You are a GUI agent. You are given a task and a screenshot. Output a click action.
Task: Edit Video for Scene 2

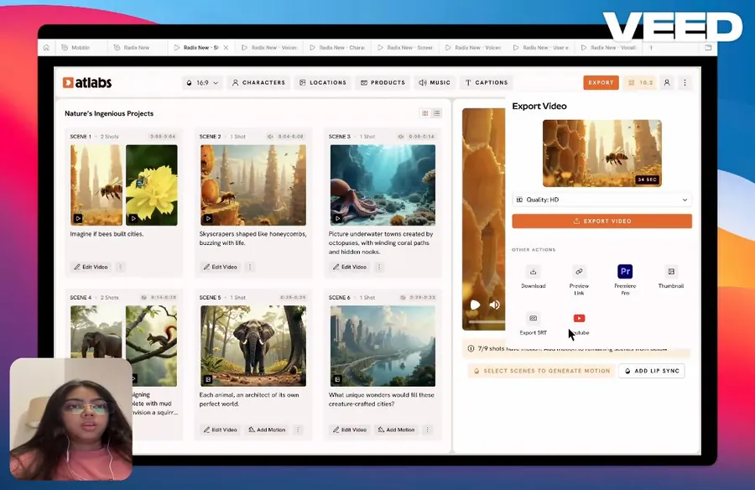pos(220,267)
